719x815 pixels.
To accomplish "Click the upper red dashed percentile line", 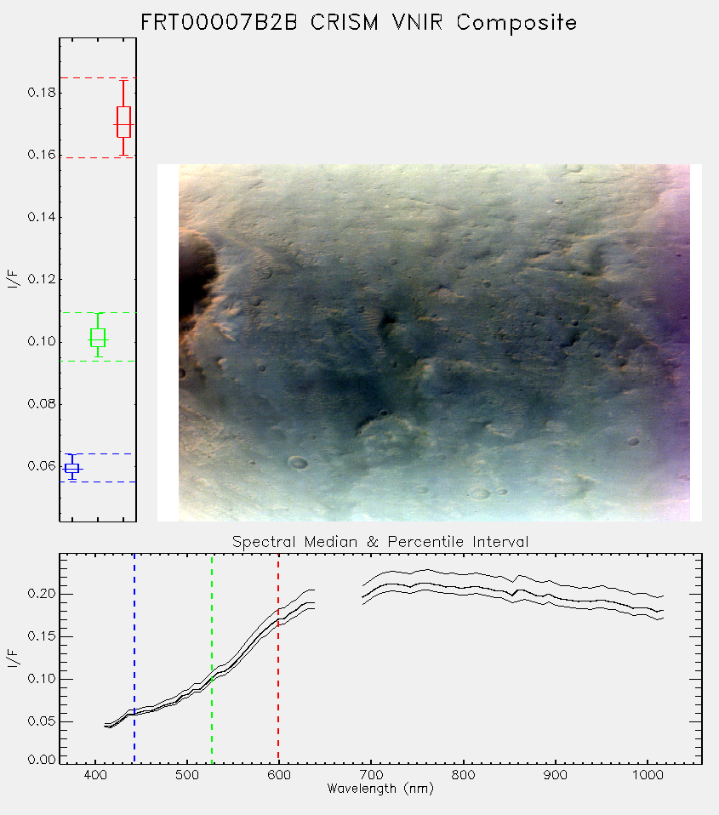I will click(x=98, y=78).
